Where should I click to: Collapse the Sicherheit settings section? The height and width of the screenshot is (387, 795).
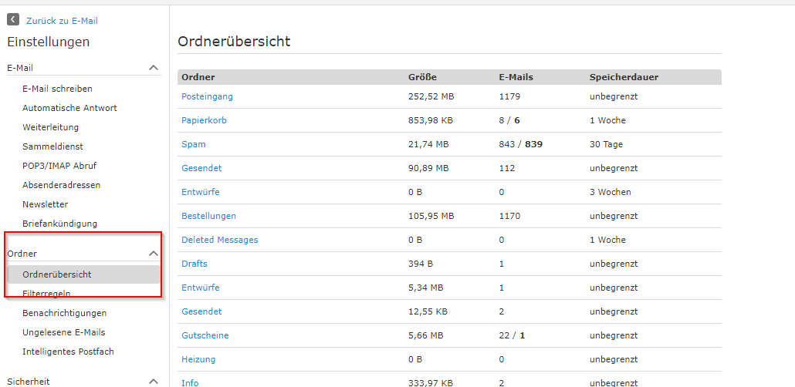tap(154, 381)
